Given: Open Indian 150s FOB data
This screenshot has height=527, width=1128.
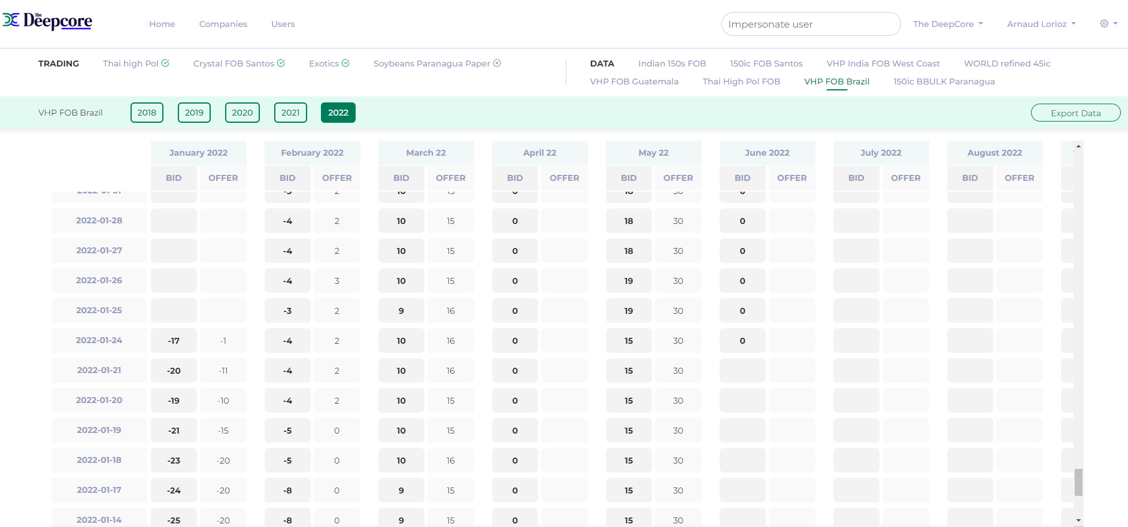Looking at the screenshot, I should point(672,63).
